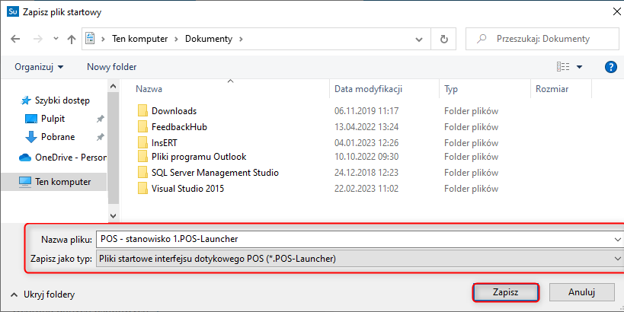This screenshot has height=312, width=624.
Task: Change view layout icon
Action: point(563,67)
